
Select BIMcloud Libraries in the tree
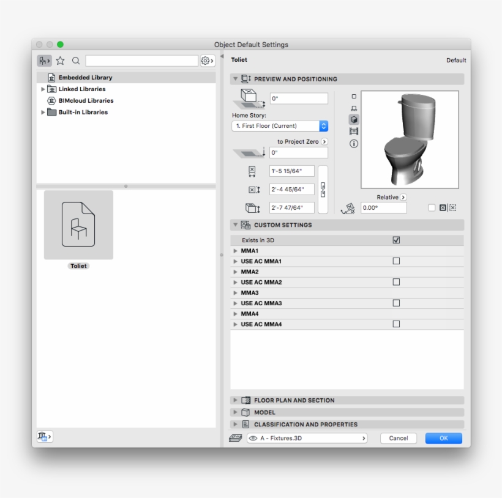[86, 100]
